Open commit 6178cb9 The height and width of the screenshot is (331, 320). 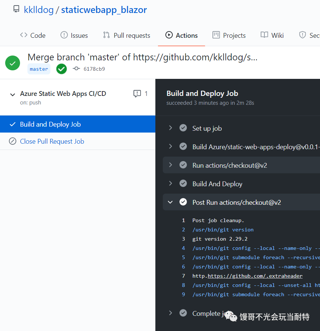tap(94, 69)
